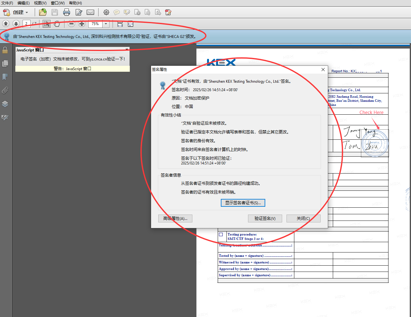411x317 pixels.
Task: Click the ribbon icon in 签名属性 dialog
Action: 163,85
